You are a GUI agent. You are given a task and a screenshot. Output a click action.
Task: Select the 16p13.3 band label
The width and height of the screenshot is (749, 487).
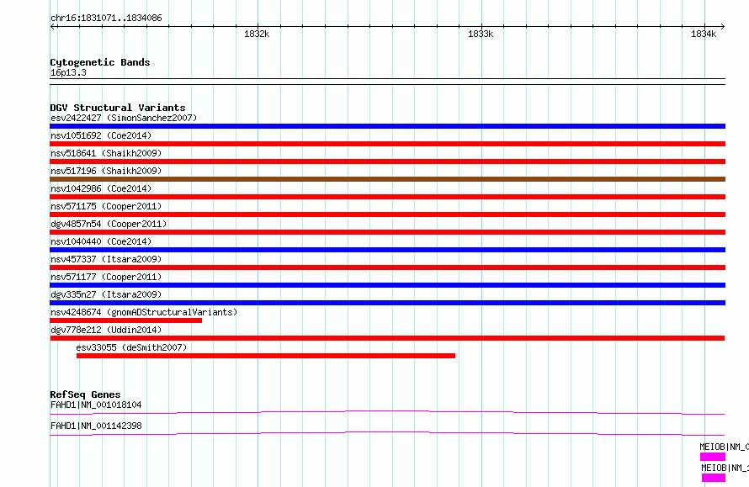pos(68,72)
